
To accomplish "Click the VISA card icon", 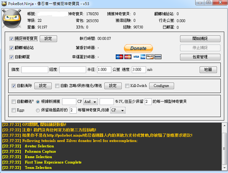I will coord(136,57).
